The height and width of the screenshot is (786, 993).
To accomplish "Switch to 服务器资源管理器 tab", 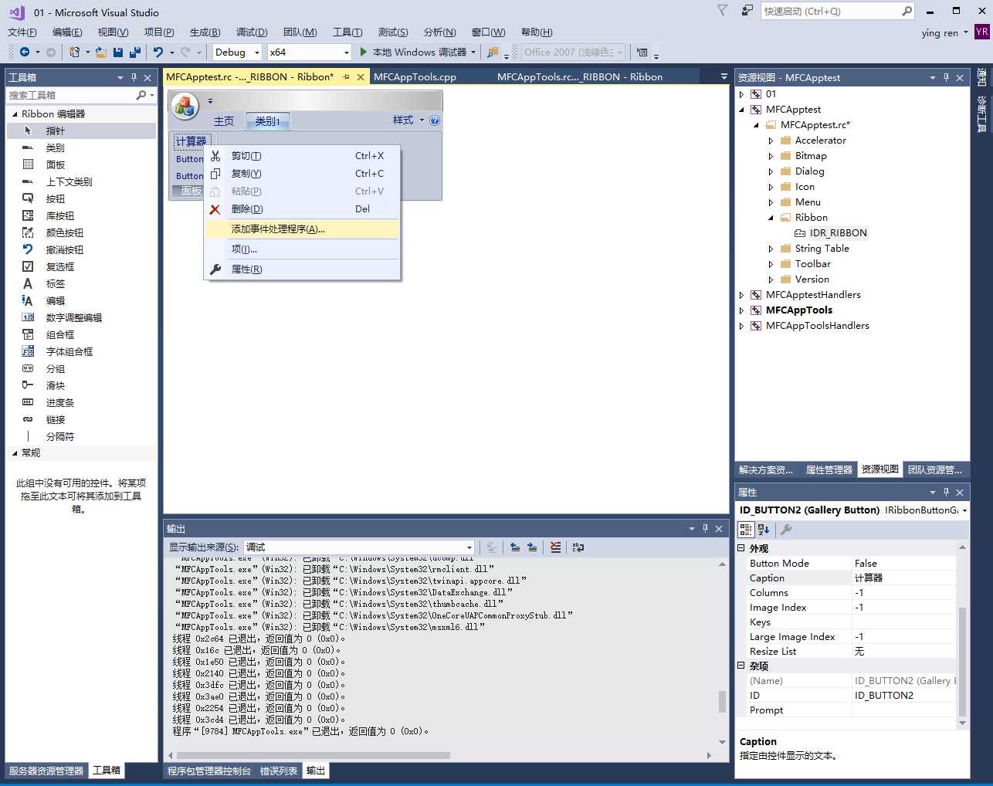I will click(x=46, y=771).
